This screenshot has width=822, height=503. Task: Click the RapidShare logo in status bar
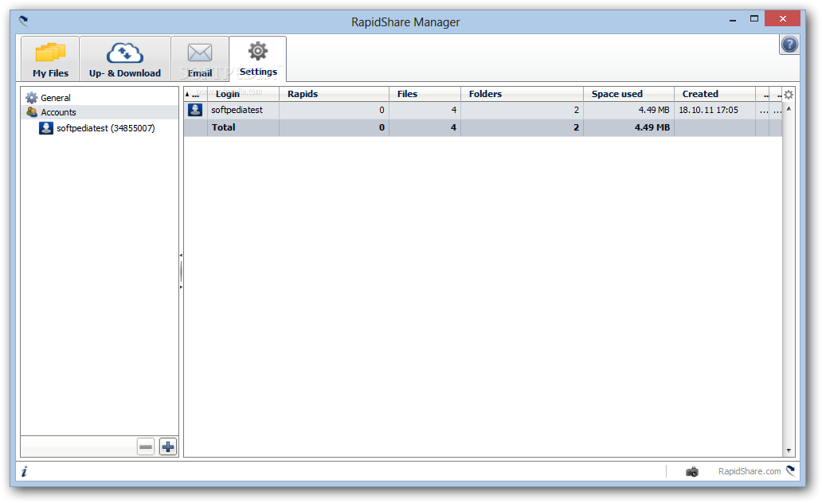pos(791,470)
